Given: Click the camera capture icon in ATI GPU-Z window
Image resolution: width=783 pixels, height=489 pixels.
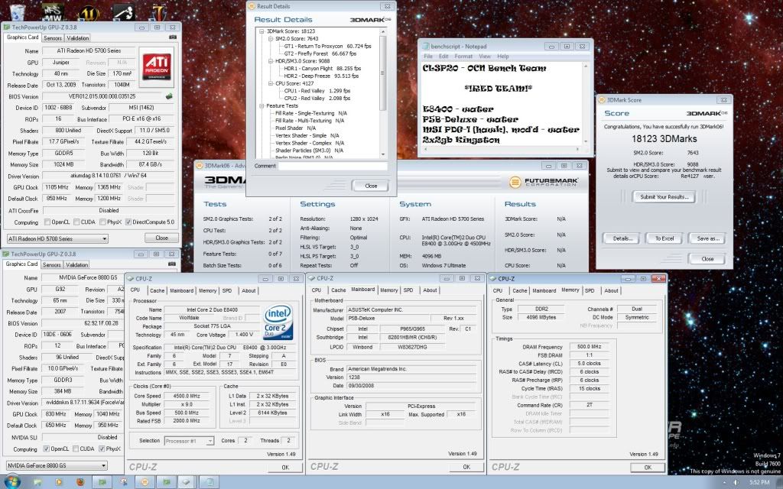Looking at the screenshot, I should [x=173, y=37].
